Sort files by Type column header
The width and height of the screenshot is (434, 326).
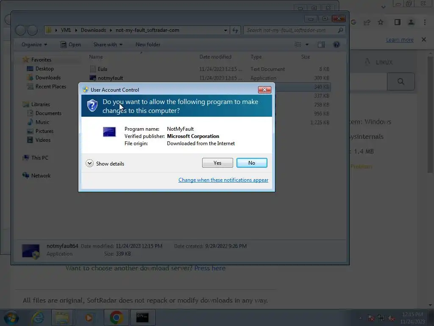pyautogui.click(x=256, y=57)
